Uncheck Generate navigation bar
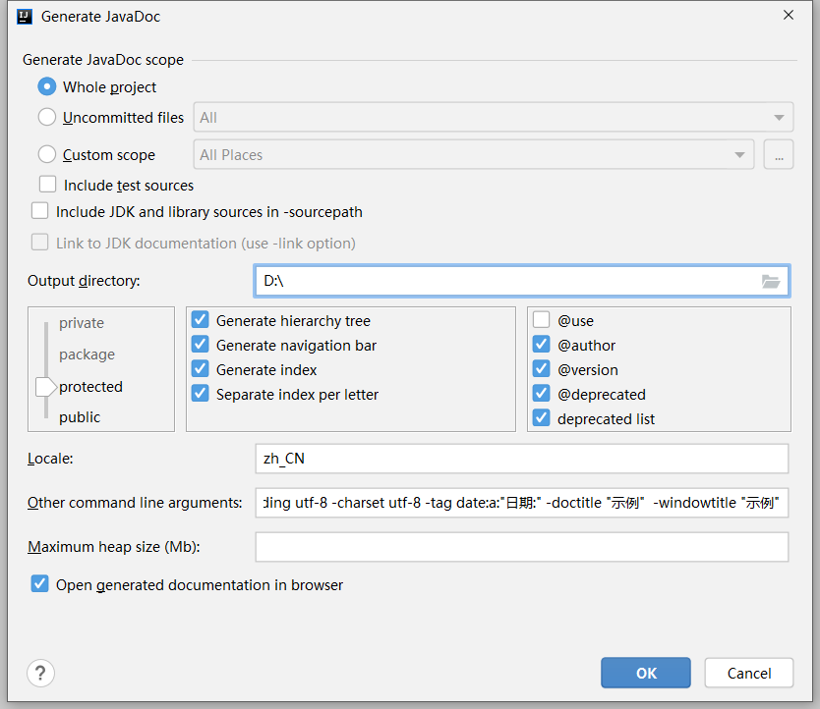Screen dimensions: 820x709 (x=201, y=344)
